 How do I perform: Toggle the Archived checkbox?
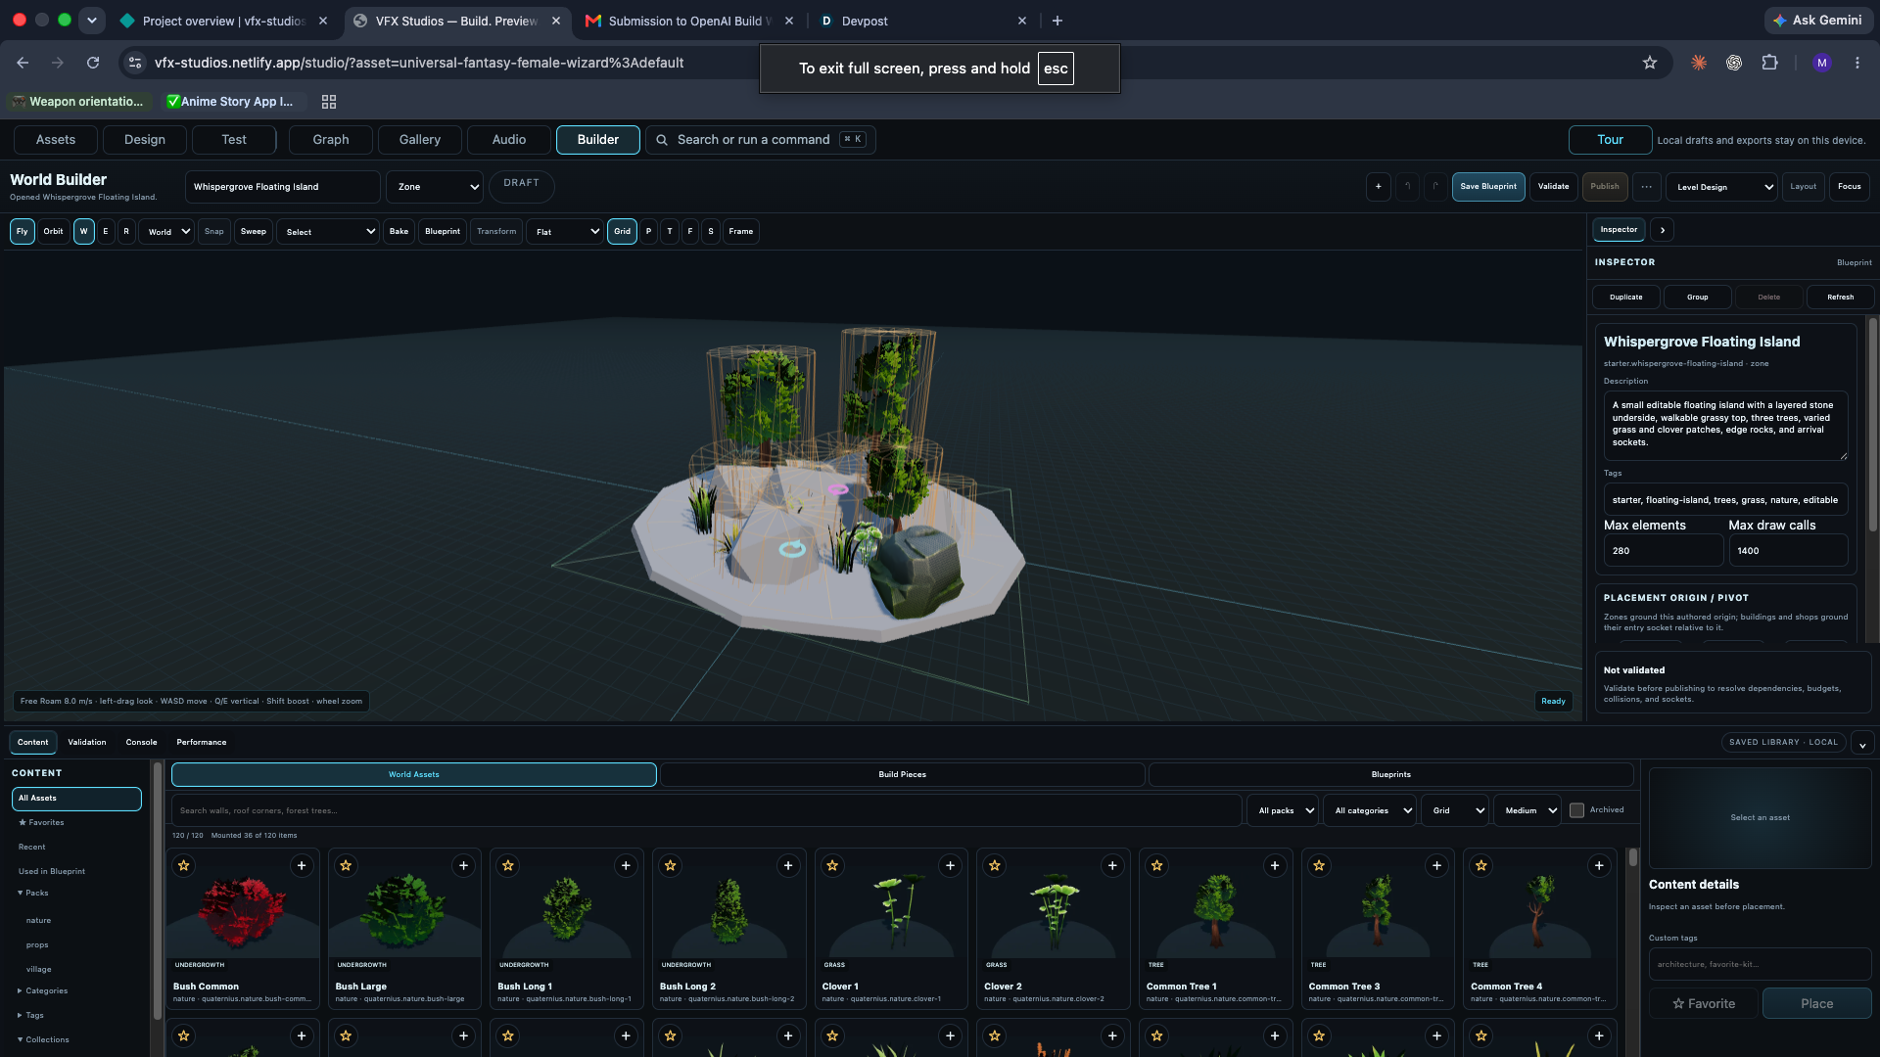tap(1576, 810)
